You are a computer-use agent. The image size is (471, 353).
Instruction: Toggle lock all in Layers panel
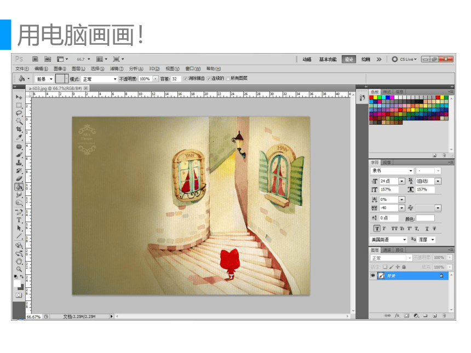click(404, 267)
